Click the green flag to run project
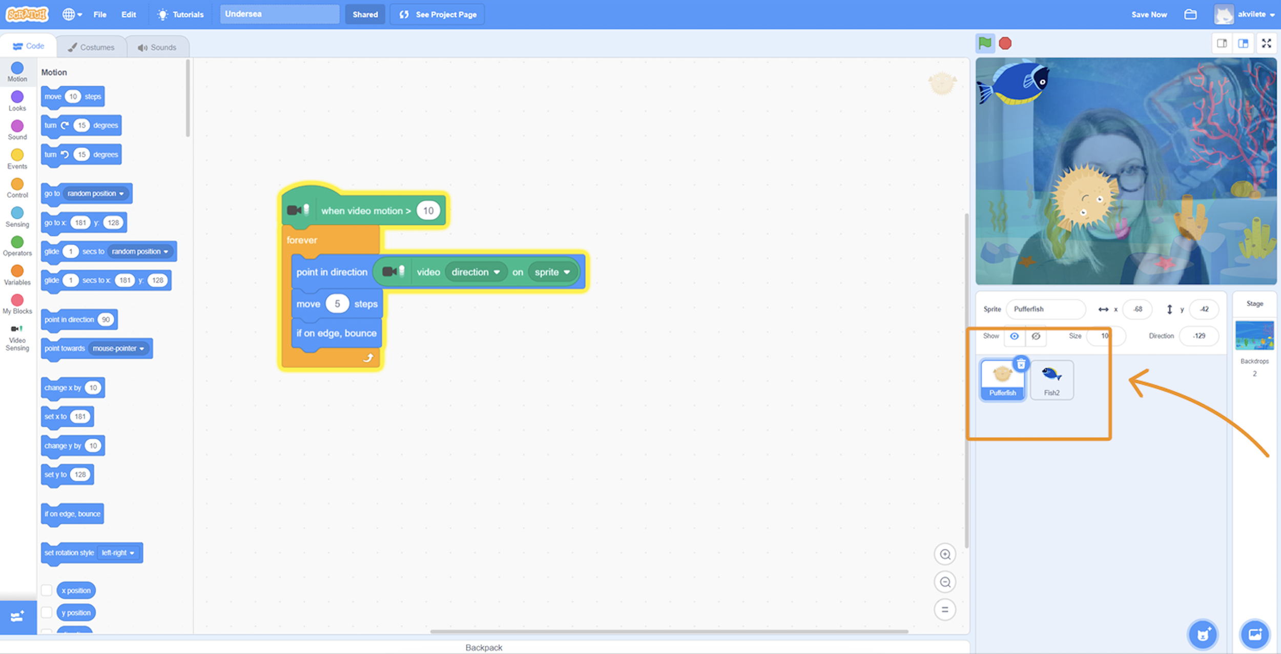This screenshot has height=654, width=1281. [984, 44]
